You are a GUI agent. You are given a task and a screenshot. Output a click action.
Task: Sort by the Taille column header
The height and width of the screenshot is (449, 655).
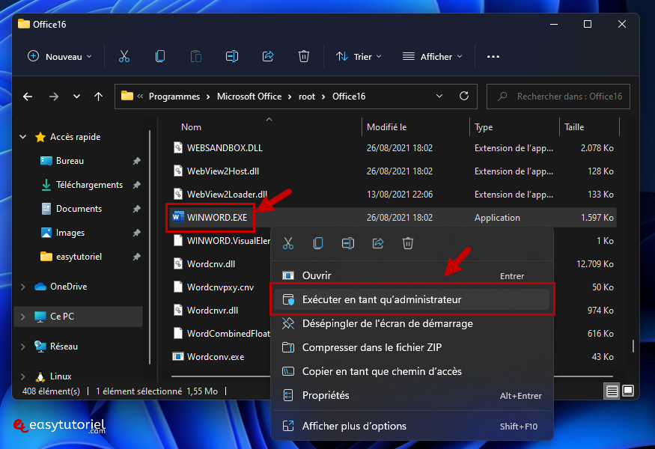574,127
